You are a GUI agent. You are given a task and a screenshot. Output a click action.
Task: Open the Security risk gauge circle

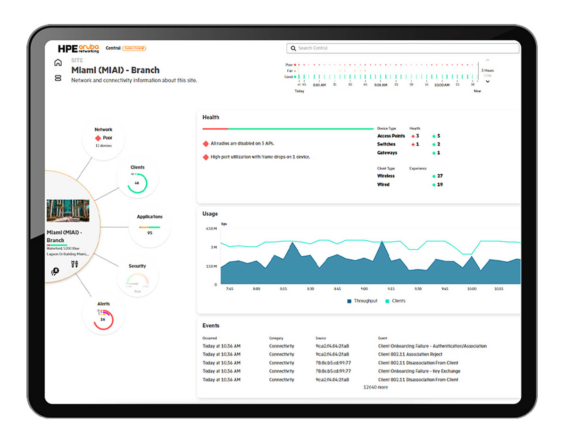point(137,278)
